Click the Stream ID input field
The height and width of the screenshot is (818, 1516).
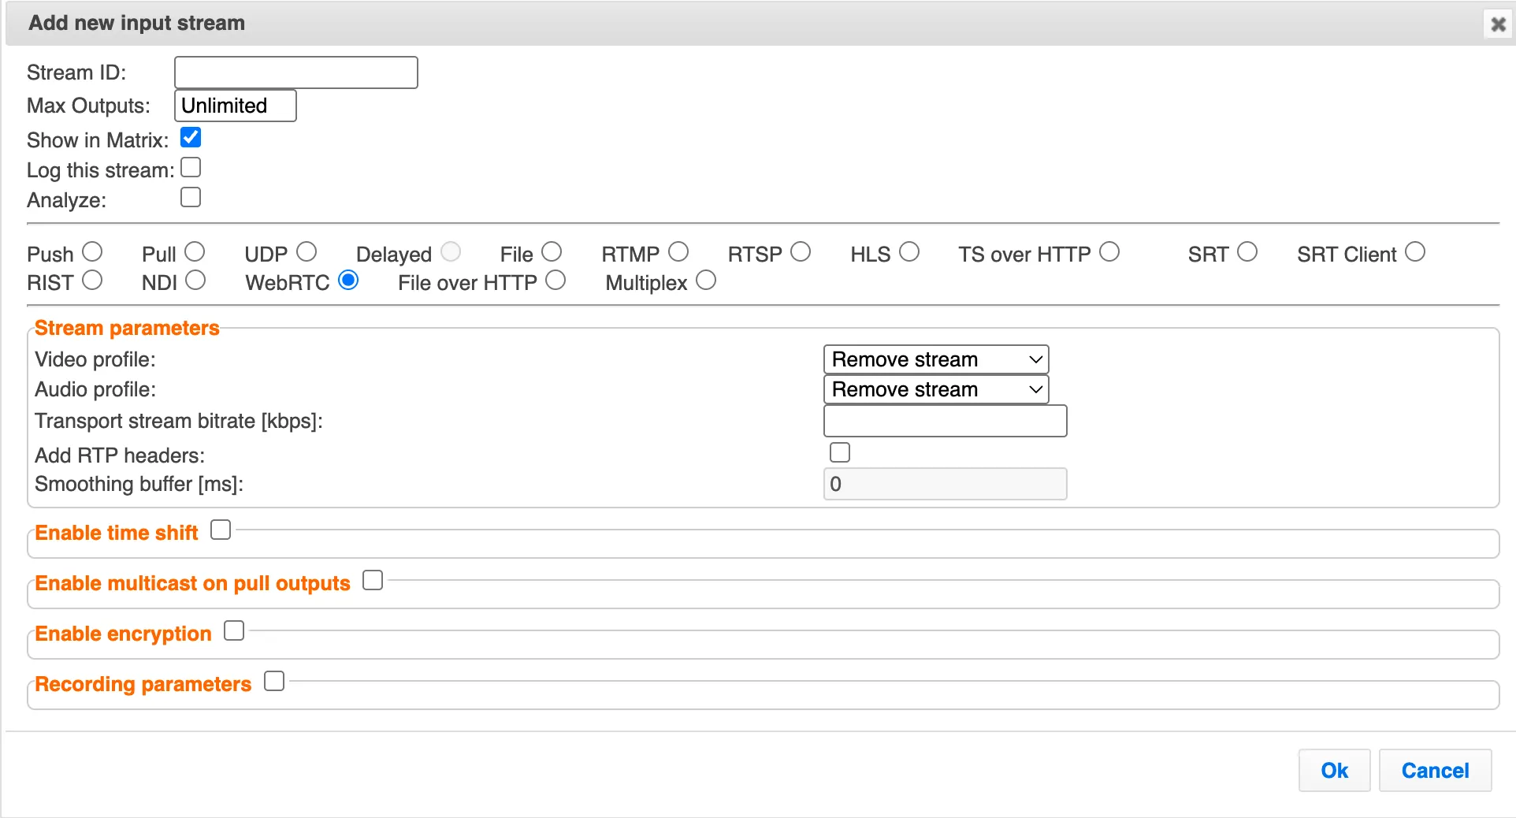point(295,73)
